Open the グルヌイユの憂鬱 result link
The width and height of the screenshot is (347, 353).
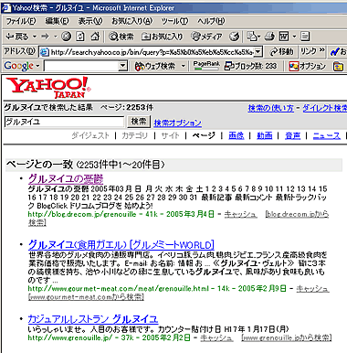(66, 179)
